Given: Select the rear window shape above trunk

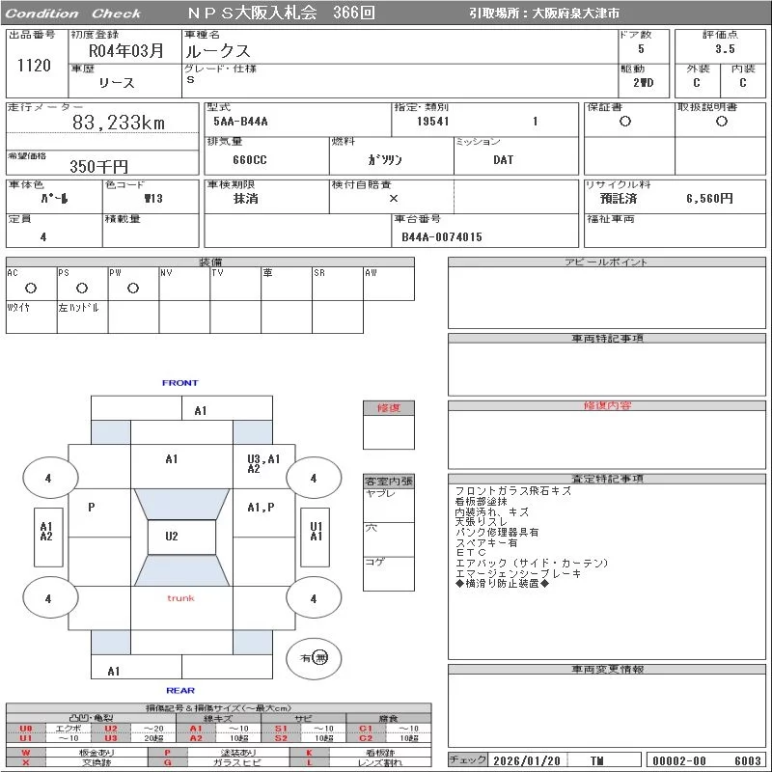Looking at the screenshot, I should [181, 570].
